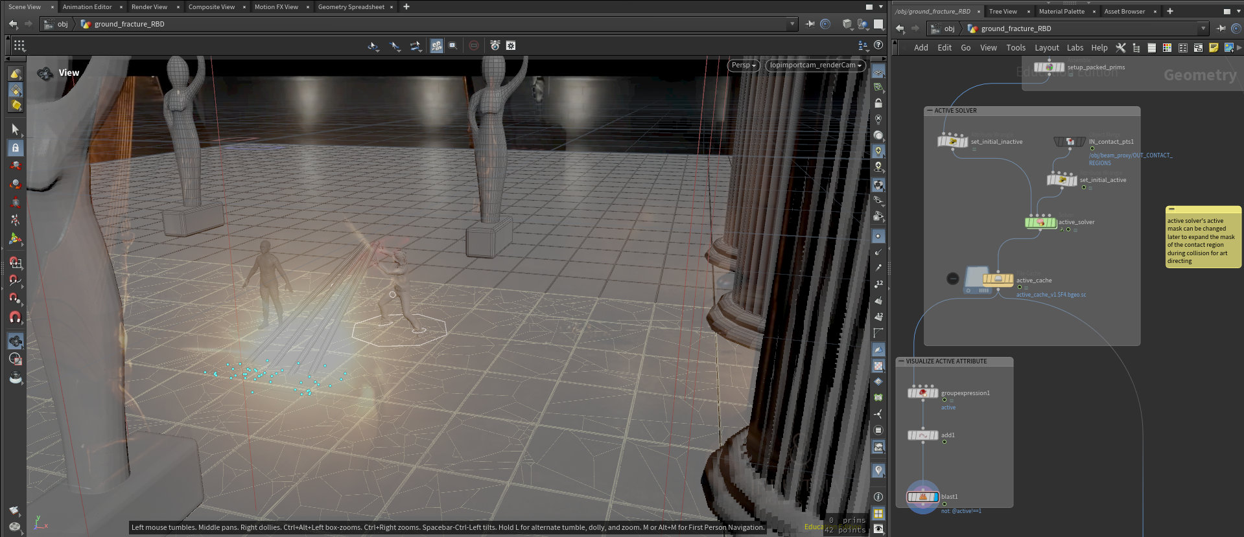Choose the Handle tool with axes icon

click(x=16, y=239)
